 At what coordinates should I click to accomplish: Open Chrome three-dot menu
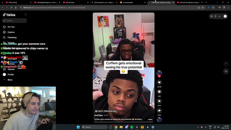click(x=228, y=8)
